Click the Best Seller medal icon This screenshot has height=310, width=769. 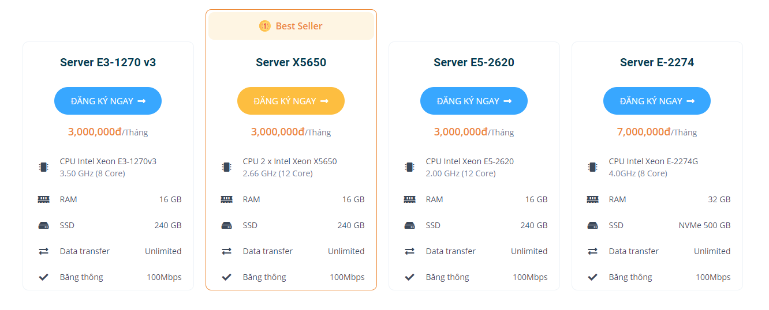pyautogui.click(x=264, y=26)
